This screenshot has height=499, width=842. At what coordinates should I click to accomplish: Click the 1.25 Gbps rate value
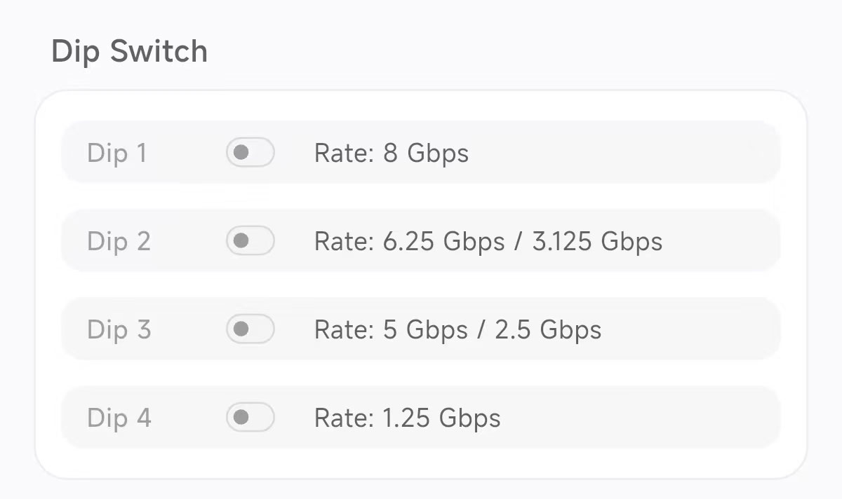click(x=441, y=418)
